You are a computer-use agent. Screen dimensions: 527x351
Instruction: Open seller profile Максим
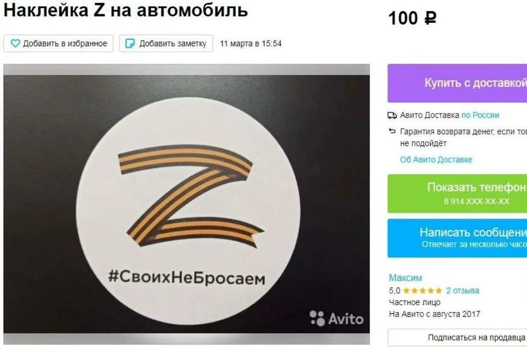tap(405, 278)
